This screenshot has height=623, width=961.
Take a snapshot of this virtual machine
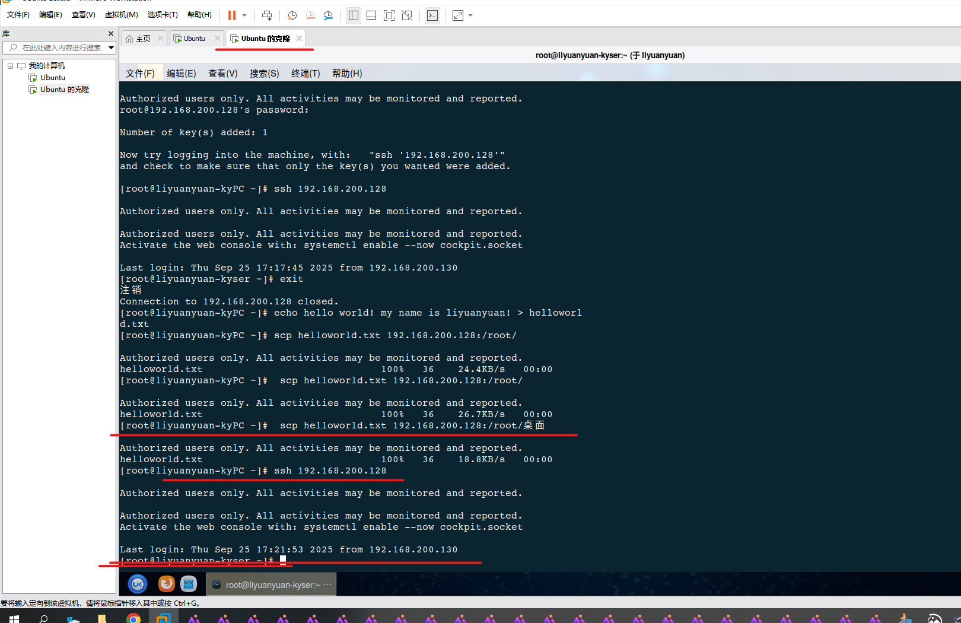tap(292, 15)
